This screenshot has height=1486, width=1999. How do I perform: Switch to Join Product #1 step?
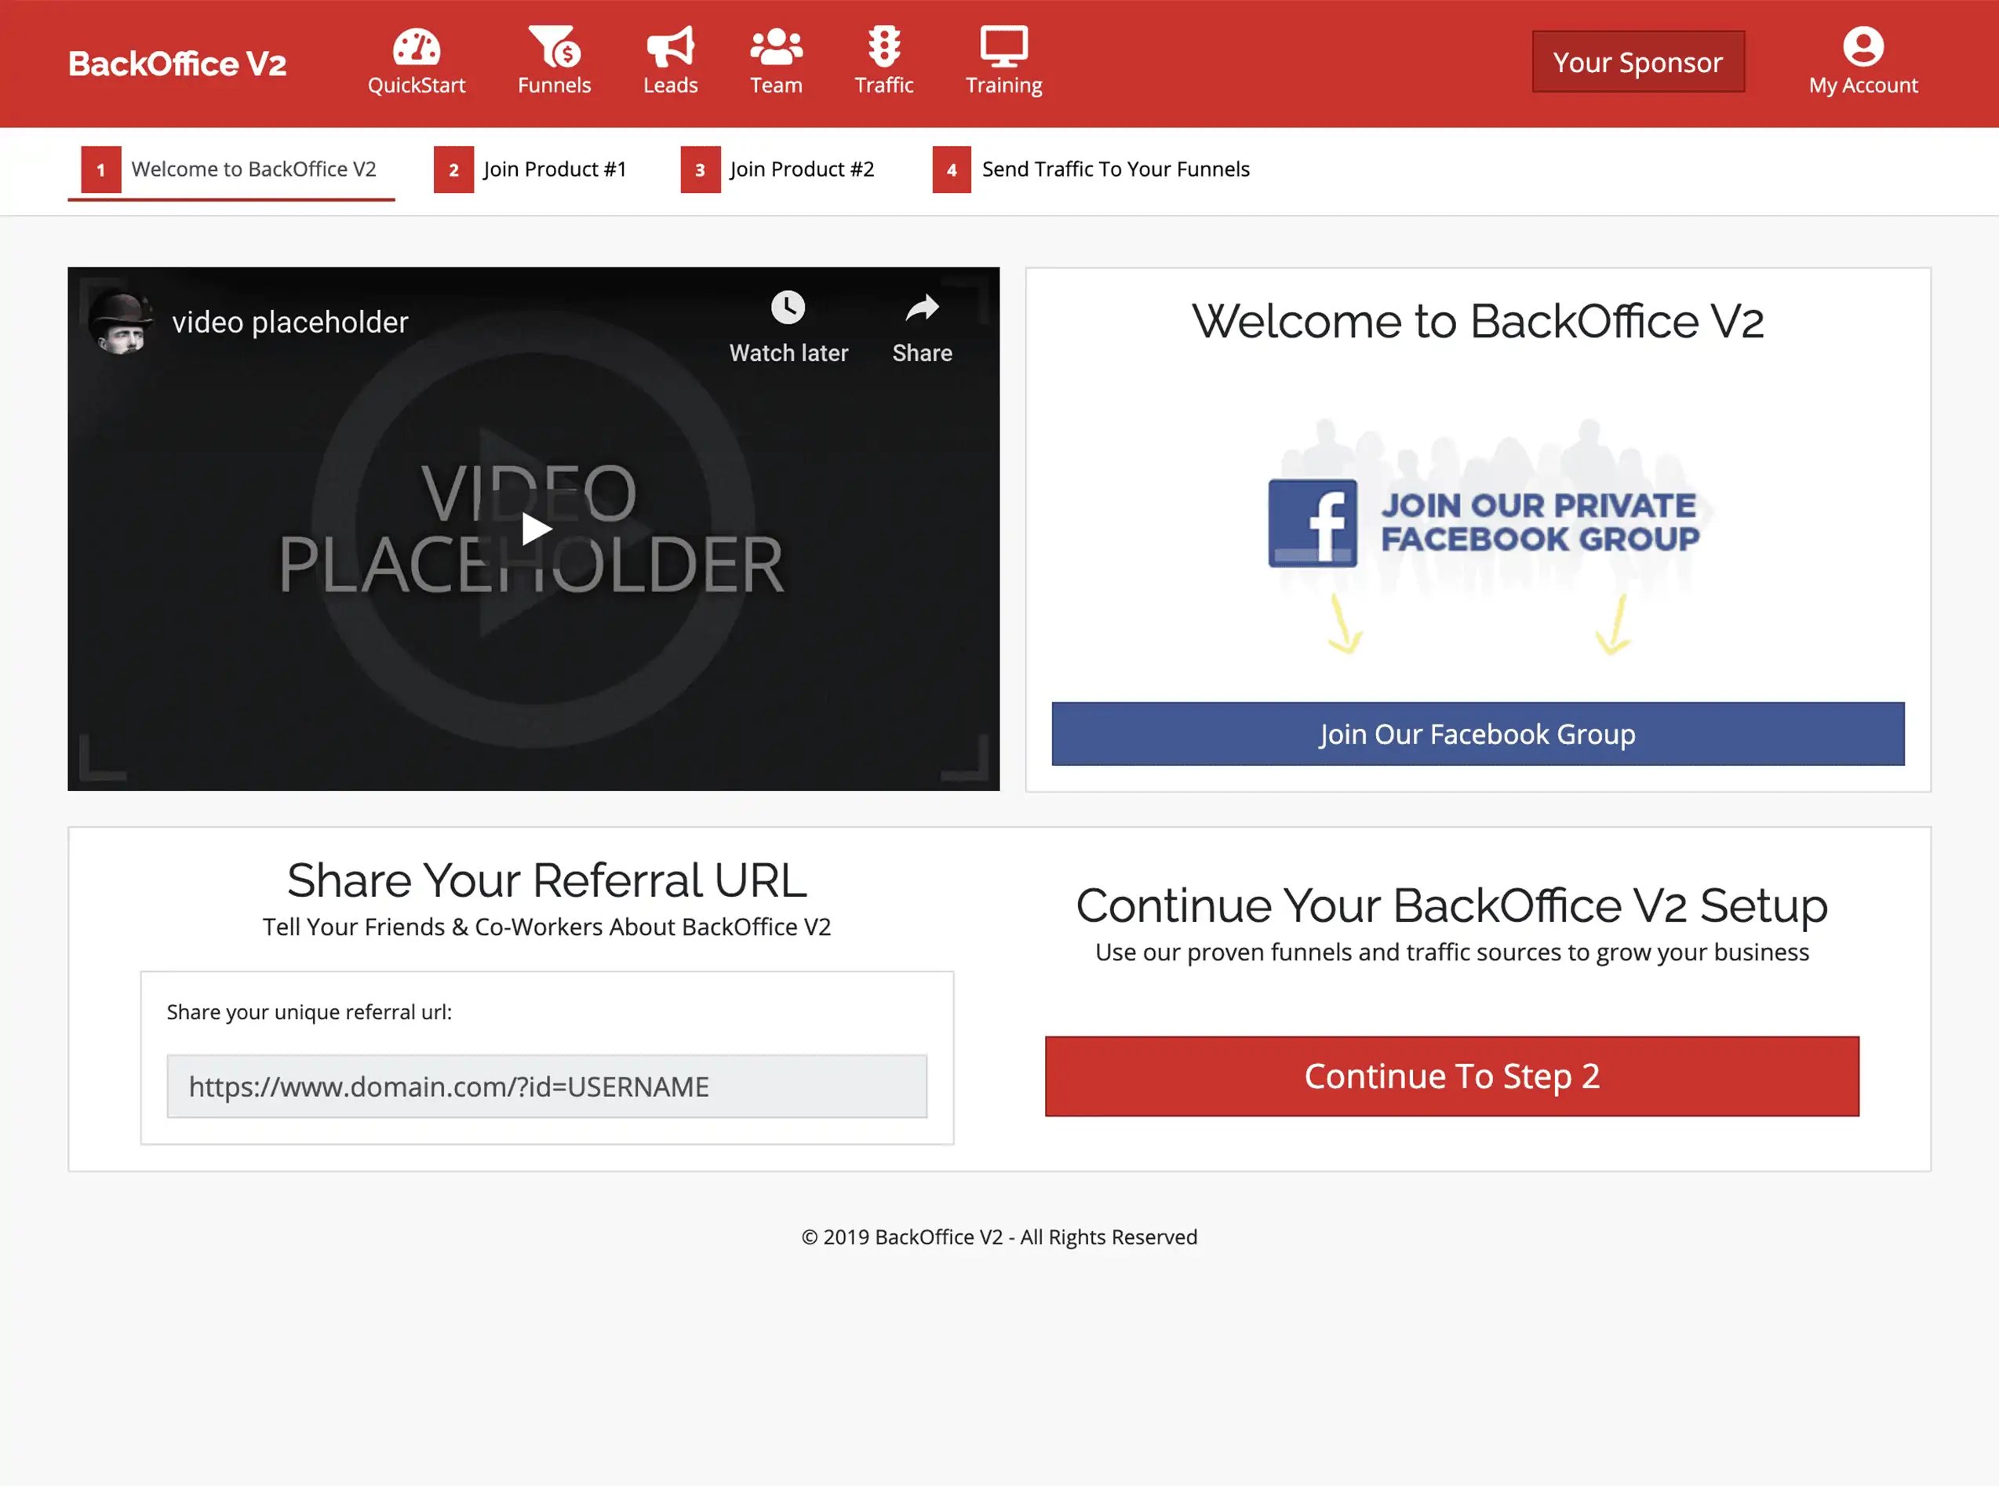tap(530, 170)
